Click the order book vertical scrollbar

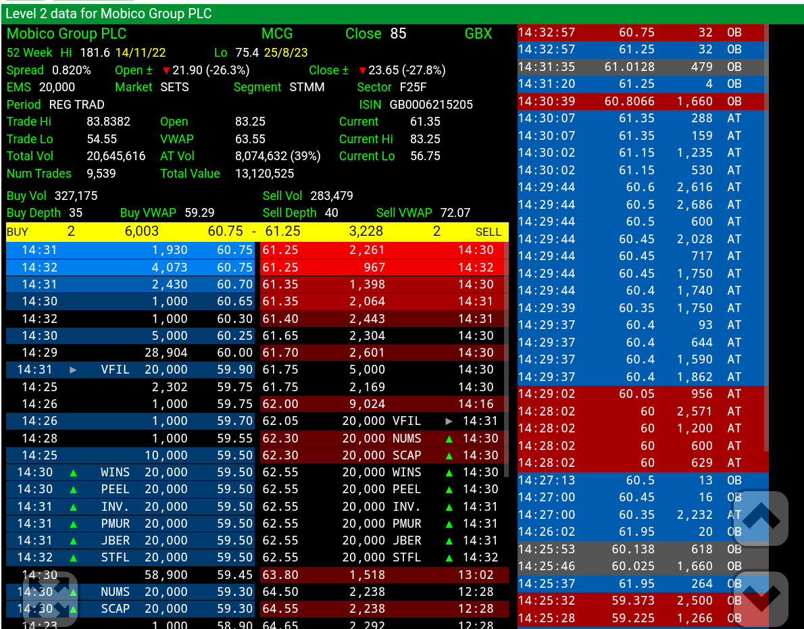[x=507, y=359]
